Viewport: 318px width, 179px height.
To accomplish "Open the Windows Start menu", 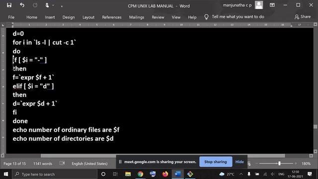I will [6, 174].
